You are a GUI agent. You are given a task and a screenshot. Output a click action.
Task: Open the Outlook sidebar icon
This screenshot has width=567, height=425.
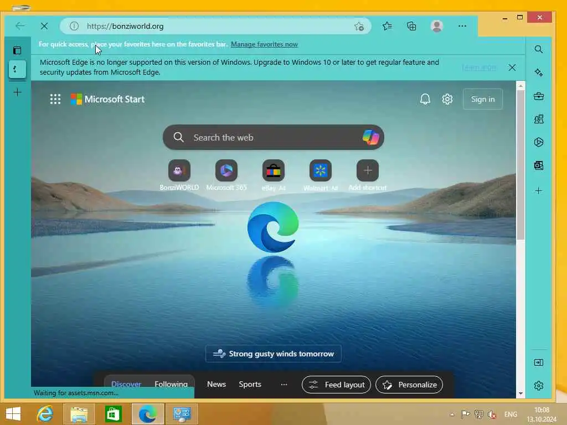tap(538, 165)
